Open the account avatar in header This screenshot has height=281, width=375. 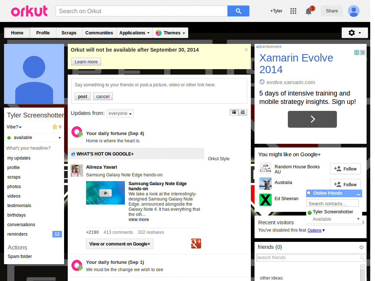coord(354,11)
